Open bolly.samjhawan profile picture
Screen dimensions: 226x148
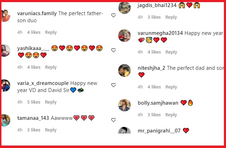124,105
